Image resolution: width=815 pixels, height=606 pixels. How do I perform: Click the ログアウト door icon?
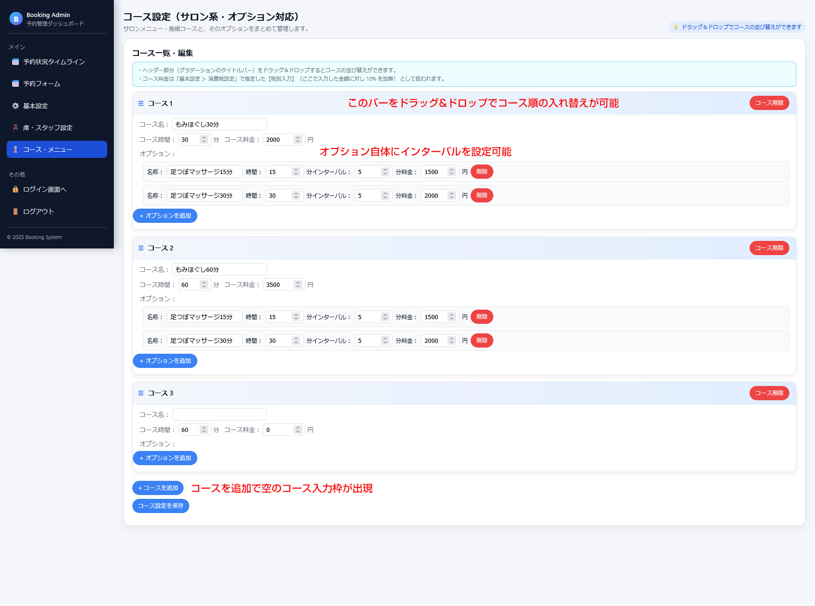16,211
